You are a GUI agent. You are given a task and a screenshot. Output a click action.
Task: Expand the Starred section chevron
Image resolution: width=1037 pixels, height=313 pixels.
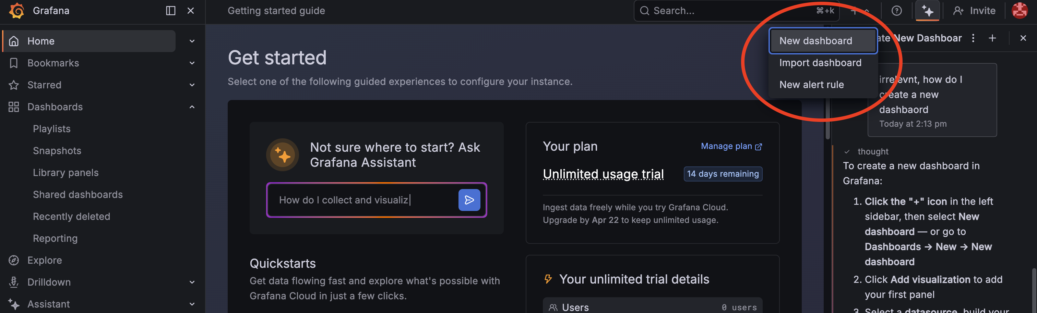192,85
